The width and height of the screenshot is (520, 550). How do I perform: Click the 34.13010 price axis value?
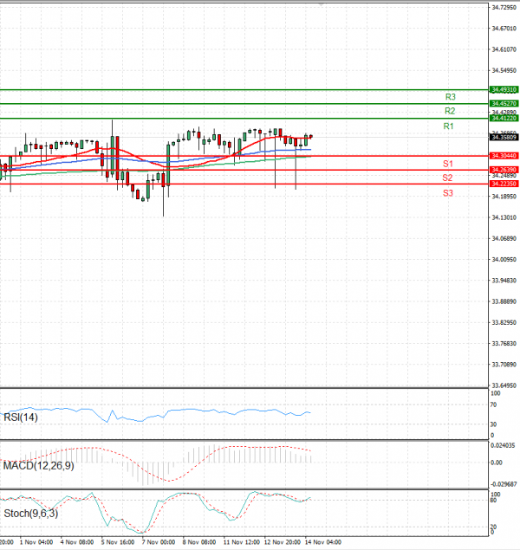504,217
